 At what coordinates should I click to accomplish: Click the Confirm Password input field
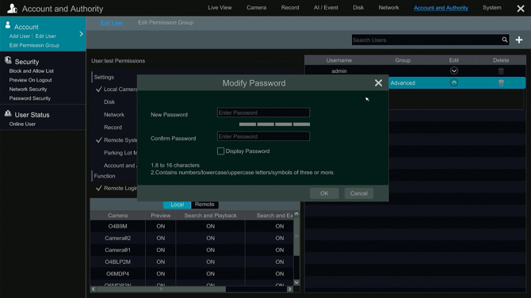(x=263, y=136)
